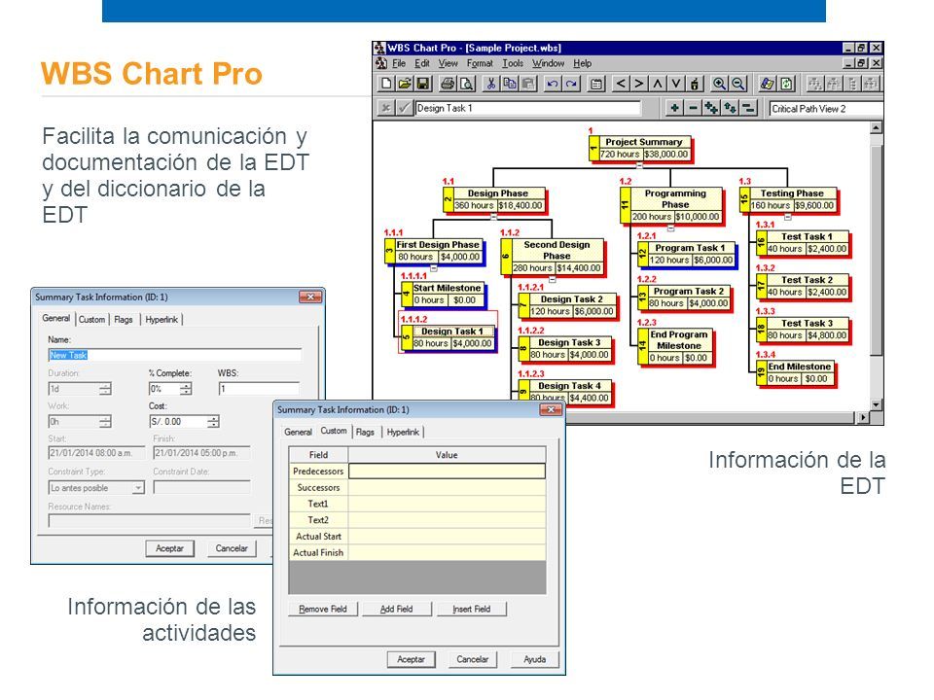The image size is (934, 700).
Task: Click the move down arrow icon
Action: pyautogui.click(x=676, y=84)
